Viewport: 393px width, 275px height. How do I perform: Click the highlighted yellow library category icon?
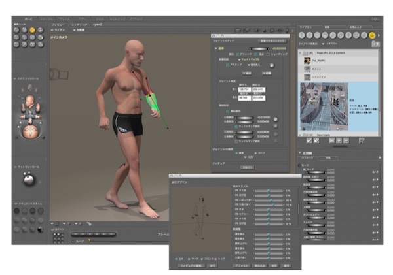pyautogui.click(x=372, y=35)
